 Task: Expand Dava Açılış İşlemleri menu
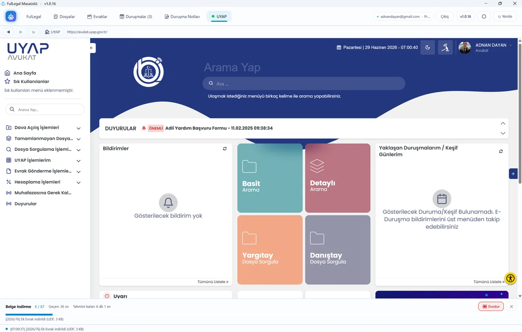43,128
